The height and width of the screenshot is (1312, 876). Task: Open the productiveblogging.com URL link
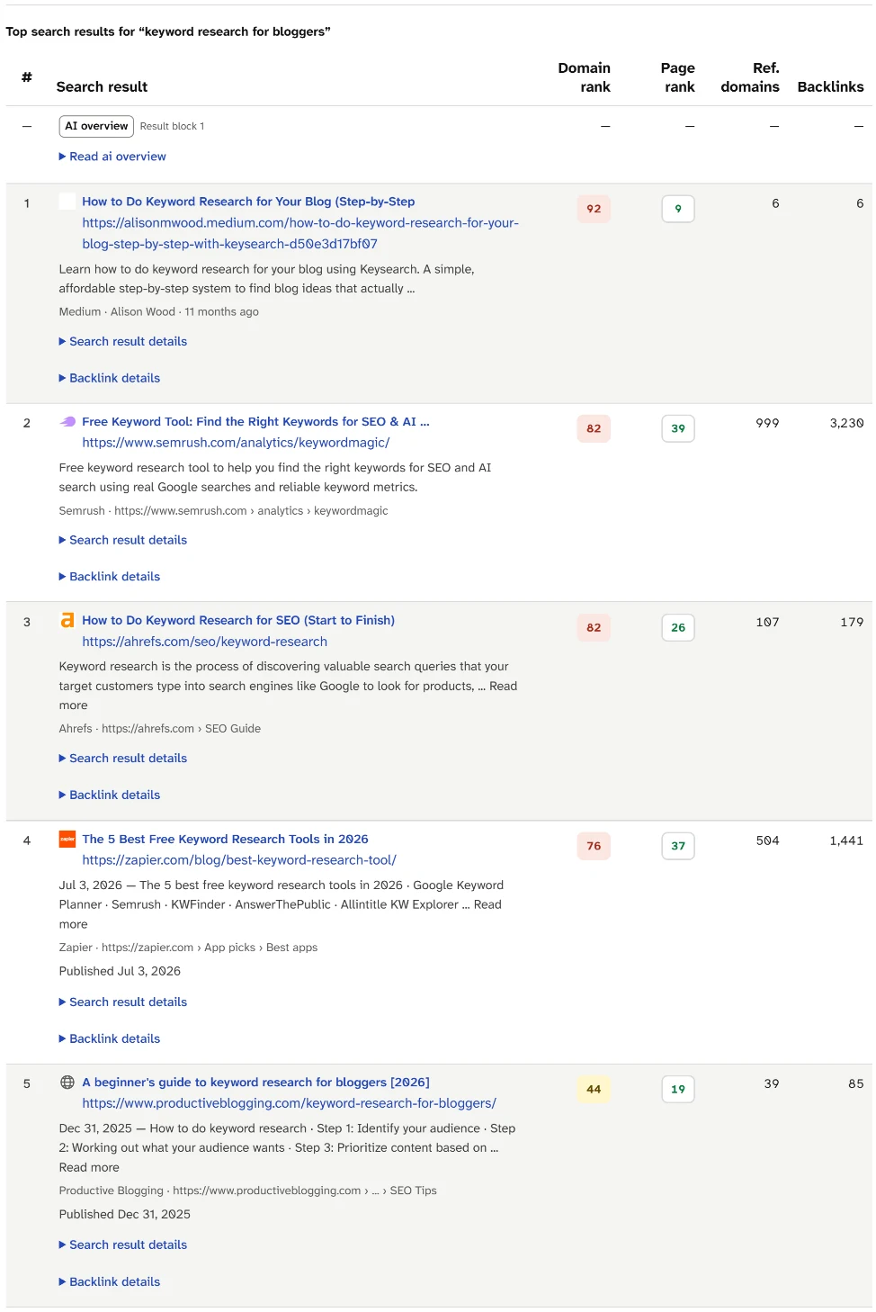tap(289, 1103)
